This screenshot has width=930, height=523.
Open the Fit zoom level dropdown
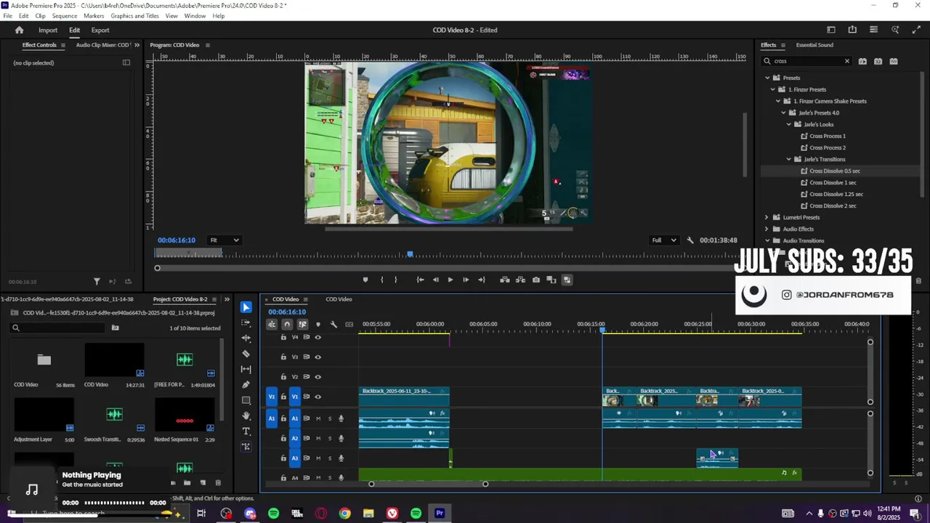click(224, 240)
